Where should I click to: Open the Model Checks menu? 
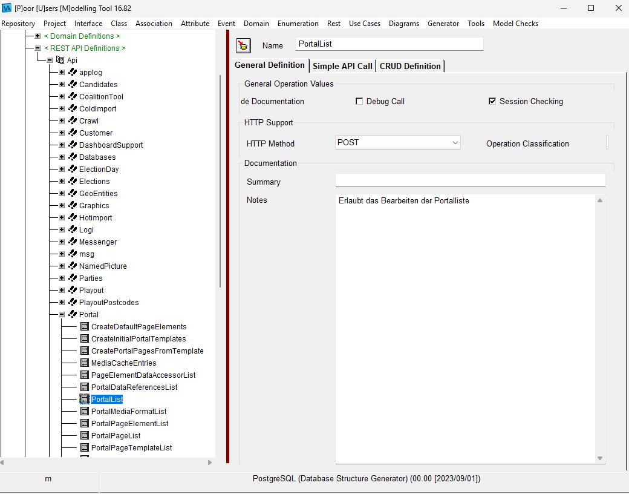click(x=515, y=23)
